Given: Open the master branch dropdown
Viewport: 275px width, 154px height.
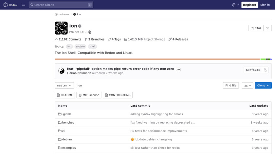Looking at the screenshot, I should [64, 85].
